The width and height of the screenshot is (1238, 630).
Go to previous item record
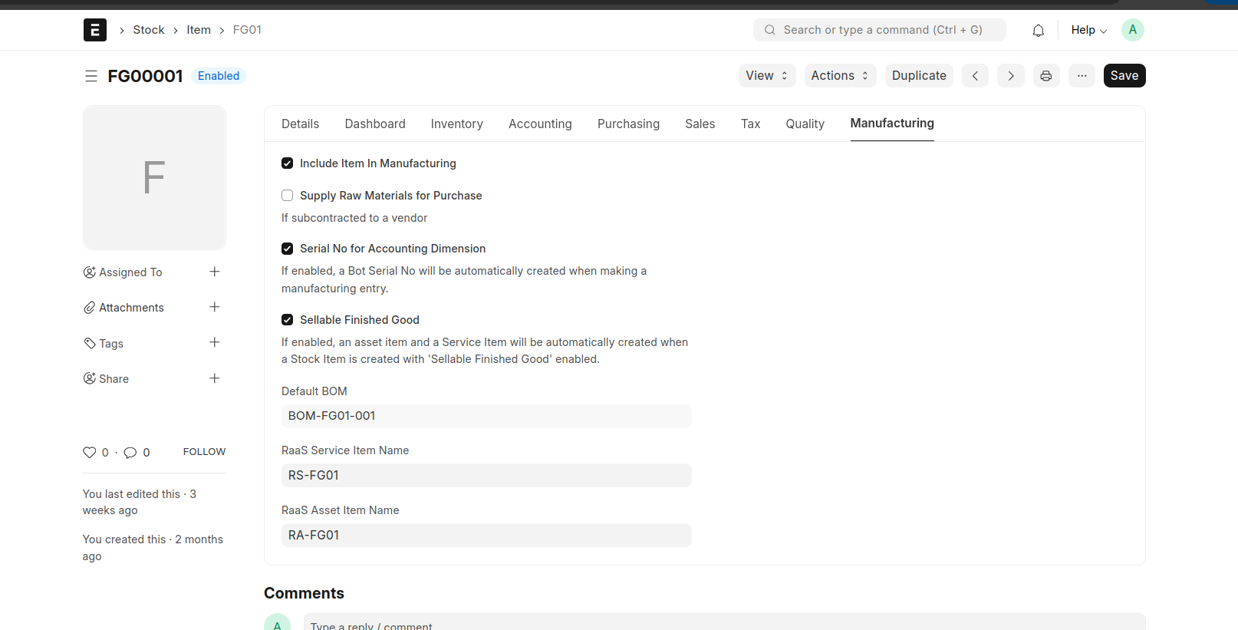(975, 76)
